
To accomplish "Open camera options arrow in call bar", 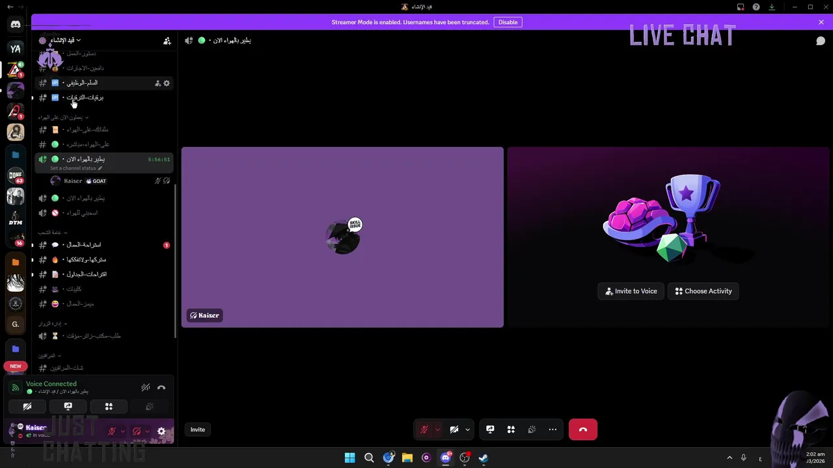I will click(467, 430).
